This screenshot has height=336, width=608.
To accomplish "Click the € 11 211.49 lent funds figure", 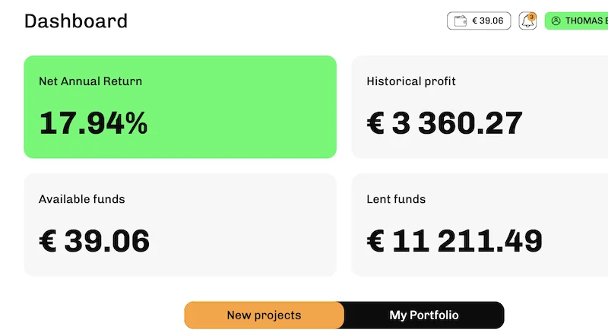I will point(454,241).
